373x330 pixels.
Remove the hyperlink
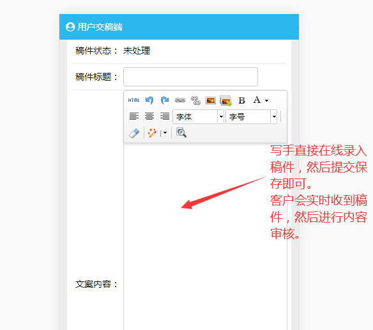(195, 100)
